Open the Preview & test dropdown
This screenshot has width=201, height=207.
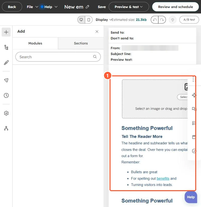pos(129,7)
